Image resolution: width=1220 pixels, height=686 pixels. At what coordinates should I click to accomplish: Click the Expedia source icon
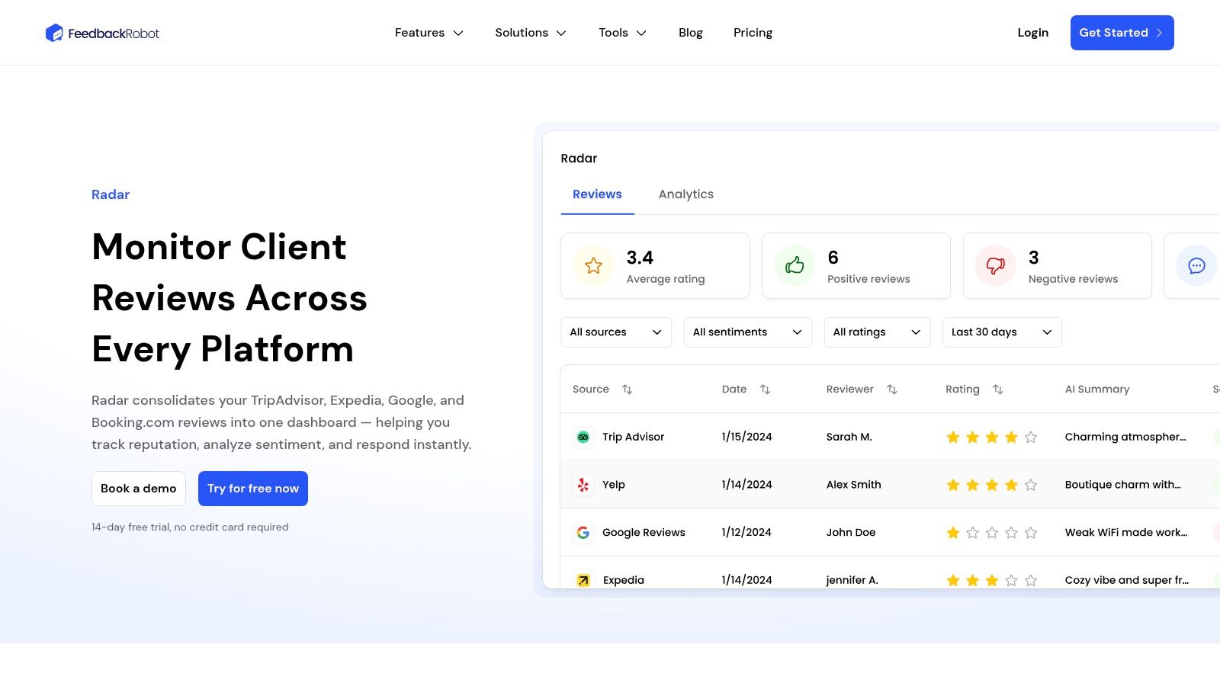click(x=583, y=580)
